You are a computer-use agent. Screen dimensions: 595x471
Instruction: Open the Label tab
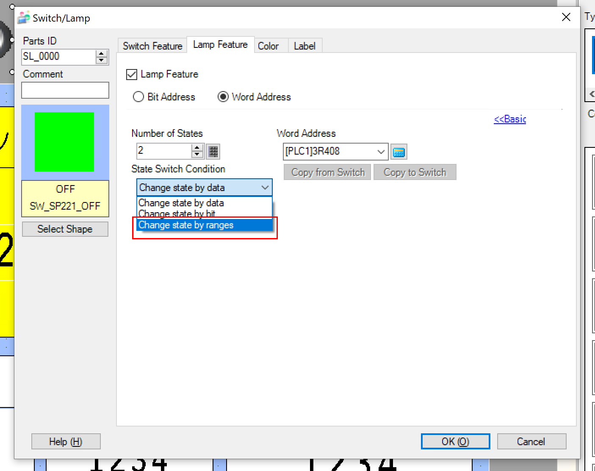[x=304, y=46]
